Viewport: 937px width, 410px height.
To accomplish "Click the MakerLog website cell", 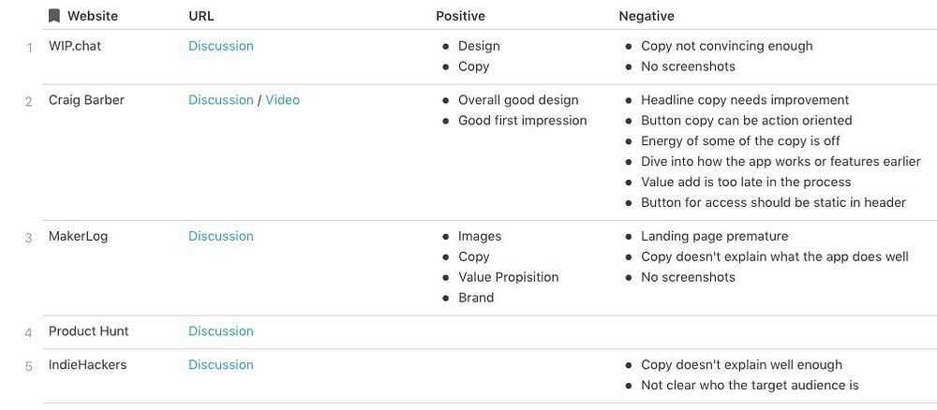I will coord(78,236).
